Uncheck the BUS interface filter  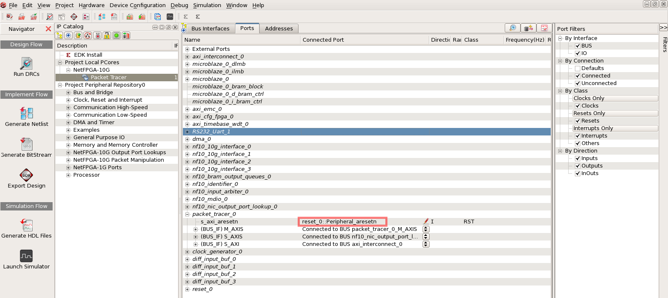[578, 46]
